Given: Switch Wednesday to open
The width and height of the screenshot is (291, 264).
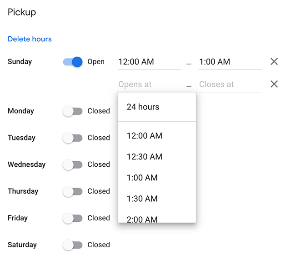Looking at the screenshot, I should click(x=73, y=164).
